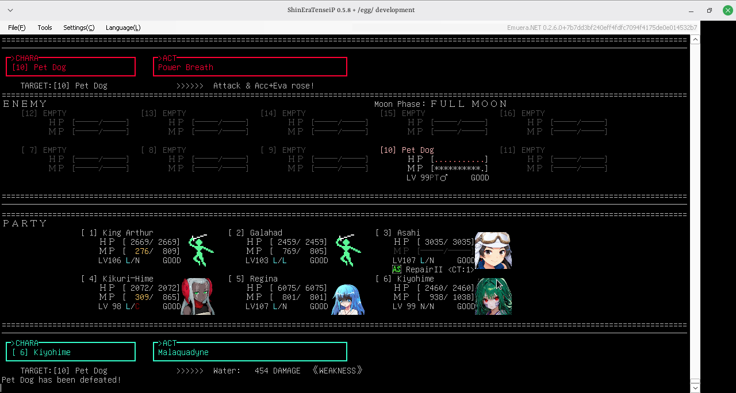736x393 pixels.
Task: Click Pet Dog's HP gauge bar
Action: (459, 159)
